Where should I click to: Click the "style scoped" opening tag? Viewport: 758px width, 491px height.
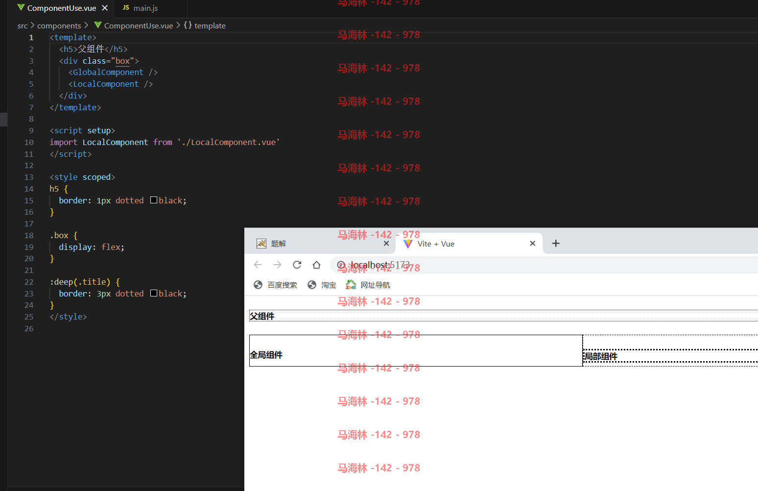(82, 177)
